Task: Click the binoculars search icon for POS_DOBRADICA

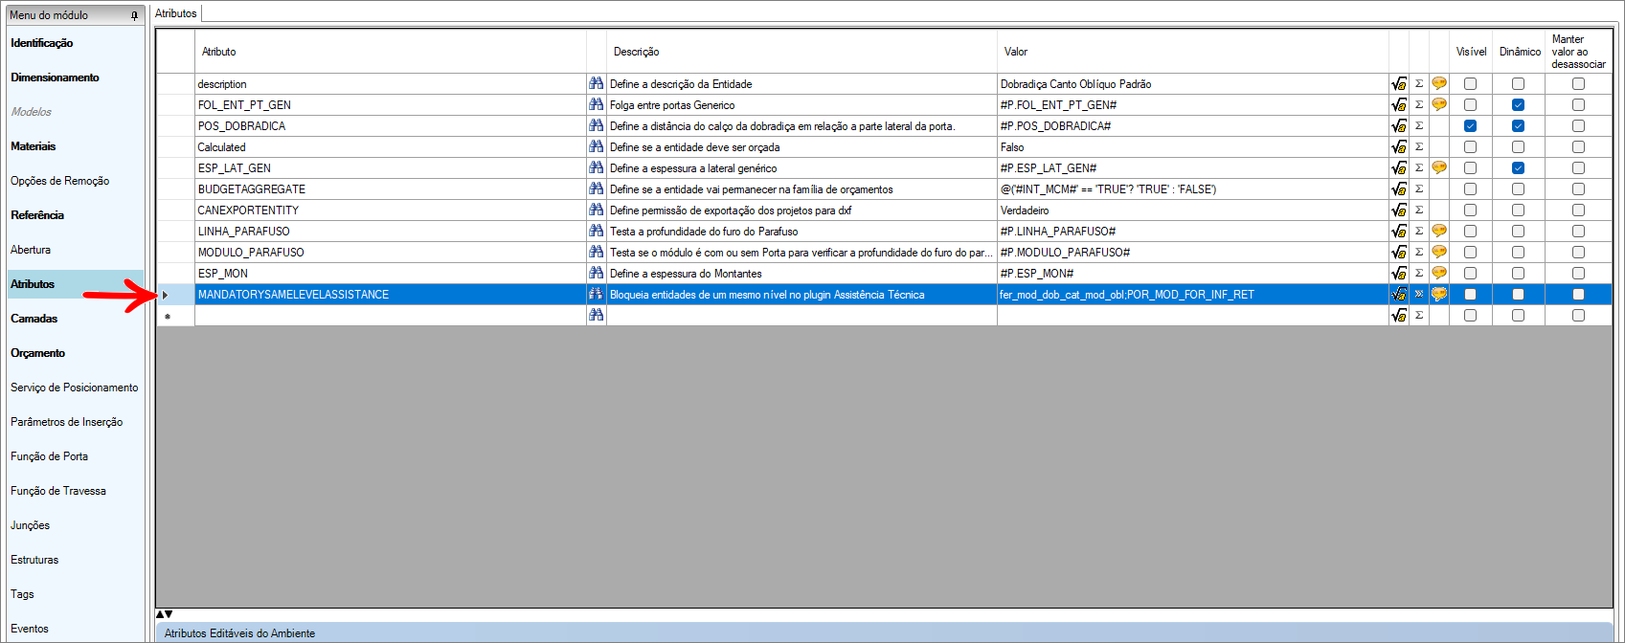Action: [596, 125]
